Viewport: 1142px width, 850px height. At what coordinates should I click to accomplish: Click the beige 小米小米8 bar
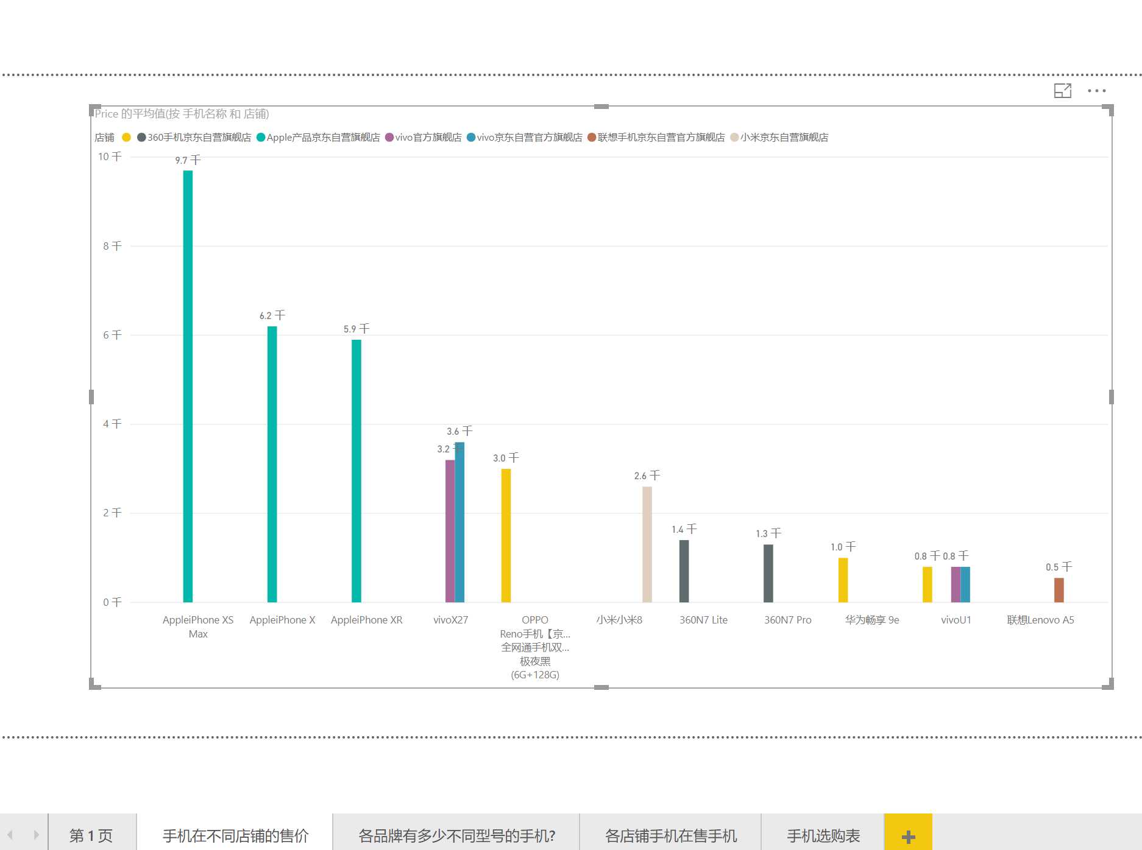[647, 544]
